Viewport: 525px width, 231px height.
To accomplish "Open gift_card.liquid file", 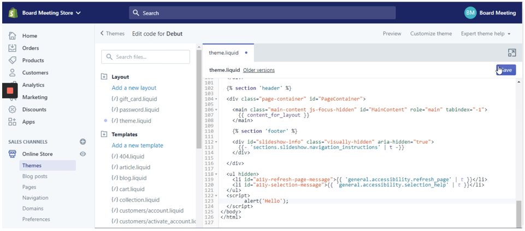I will click(134, 99).
